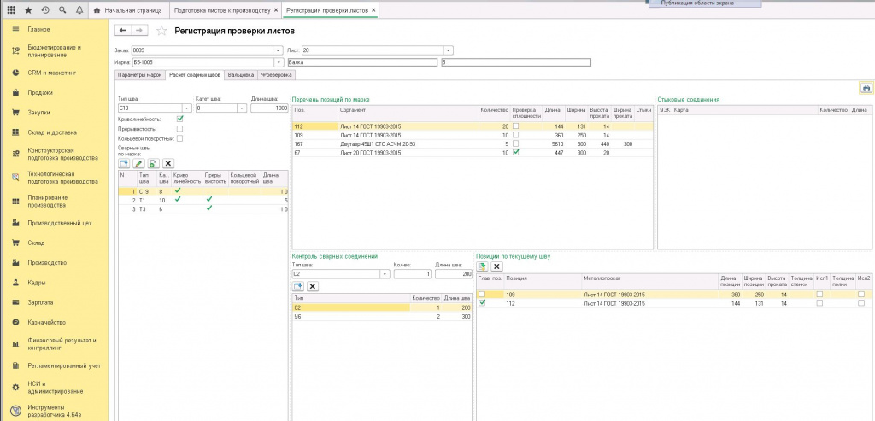Image resolution: width=875 pixels, height=421 pixels.
Task: Select weld seam row T1
Action: click(x=203, y=200)
